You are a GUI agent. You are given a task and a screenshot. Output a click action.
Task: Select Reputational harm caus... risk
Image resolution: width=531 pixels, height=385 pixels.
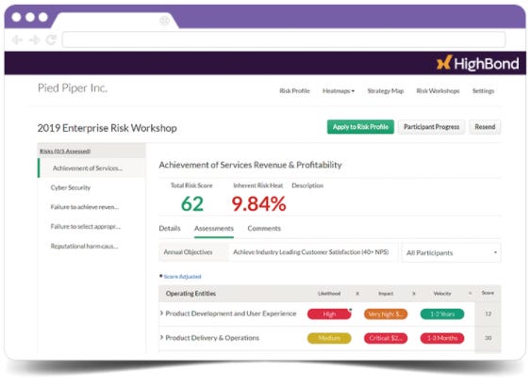[x=84, y=246]
